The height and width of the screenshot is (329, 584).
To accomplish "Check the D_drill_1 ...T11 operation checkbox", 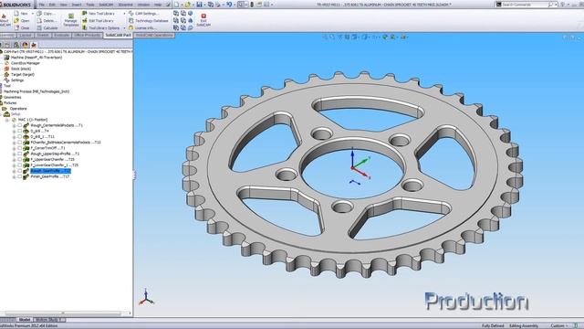I will pyautogui.click(x=20, y=137).
